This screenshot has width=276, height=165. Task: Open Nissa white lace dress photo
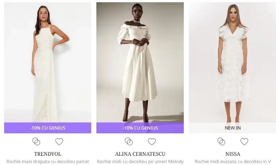coord(232,62)
